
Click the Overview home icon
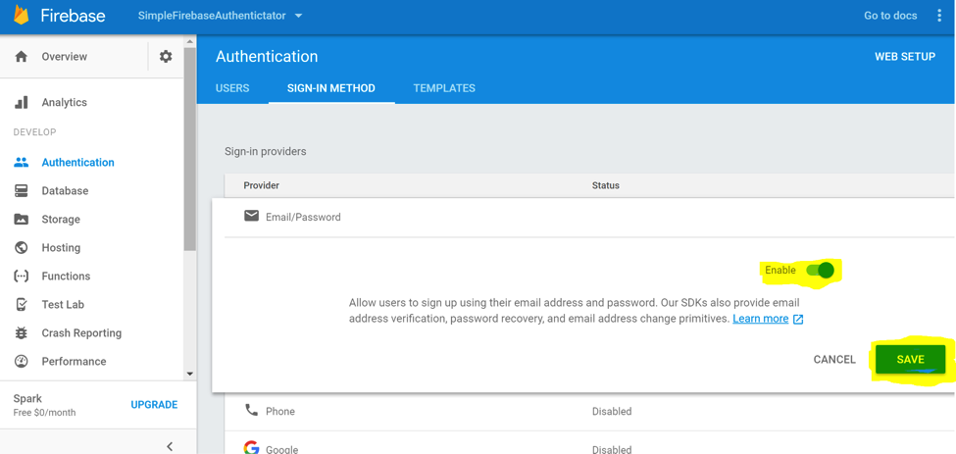click(x=22, y=57)
